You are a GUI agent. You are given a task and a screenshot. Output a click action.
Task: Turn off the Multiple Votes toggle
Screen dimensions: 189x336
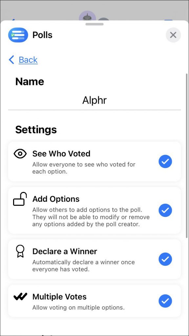(165, 301)
